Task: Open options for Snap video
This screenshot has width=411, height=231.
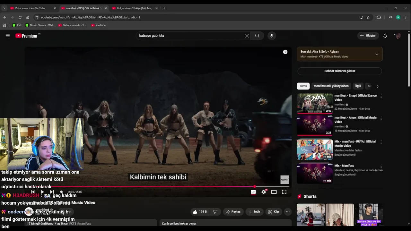Action: point(381,96)
